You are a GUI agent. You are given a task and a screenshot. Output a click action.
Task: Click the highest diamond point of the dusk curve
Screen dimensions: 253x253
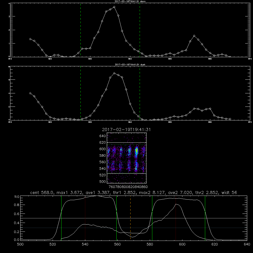click(114, 73)
